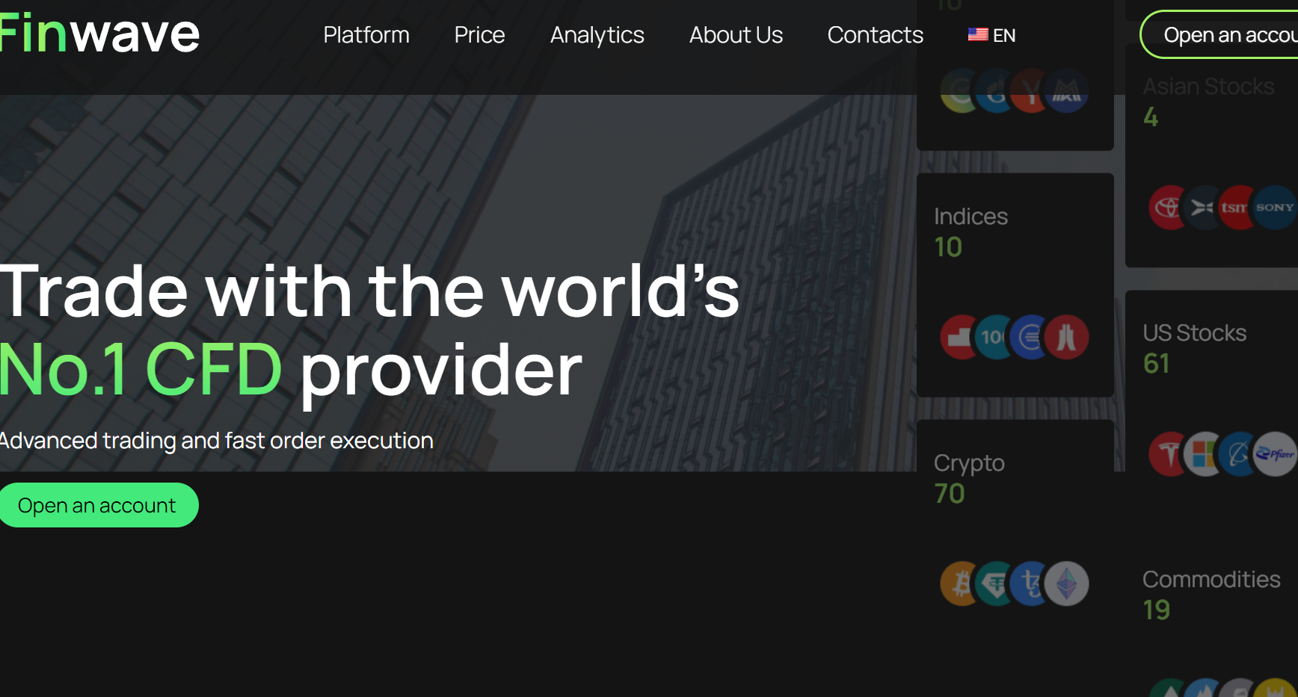Click the Pfizer logo in US Stocks
The height and width of the screenshot is (697, 1298).
[x=1277, y=454]
